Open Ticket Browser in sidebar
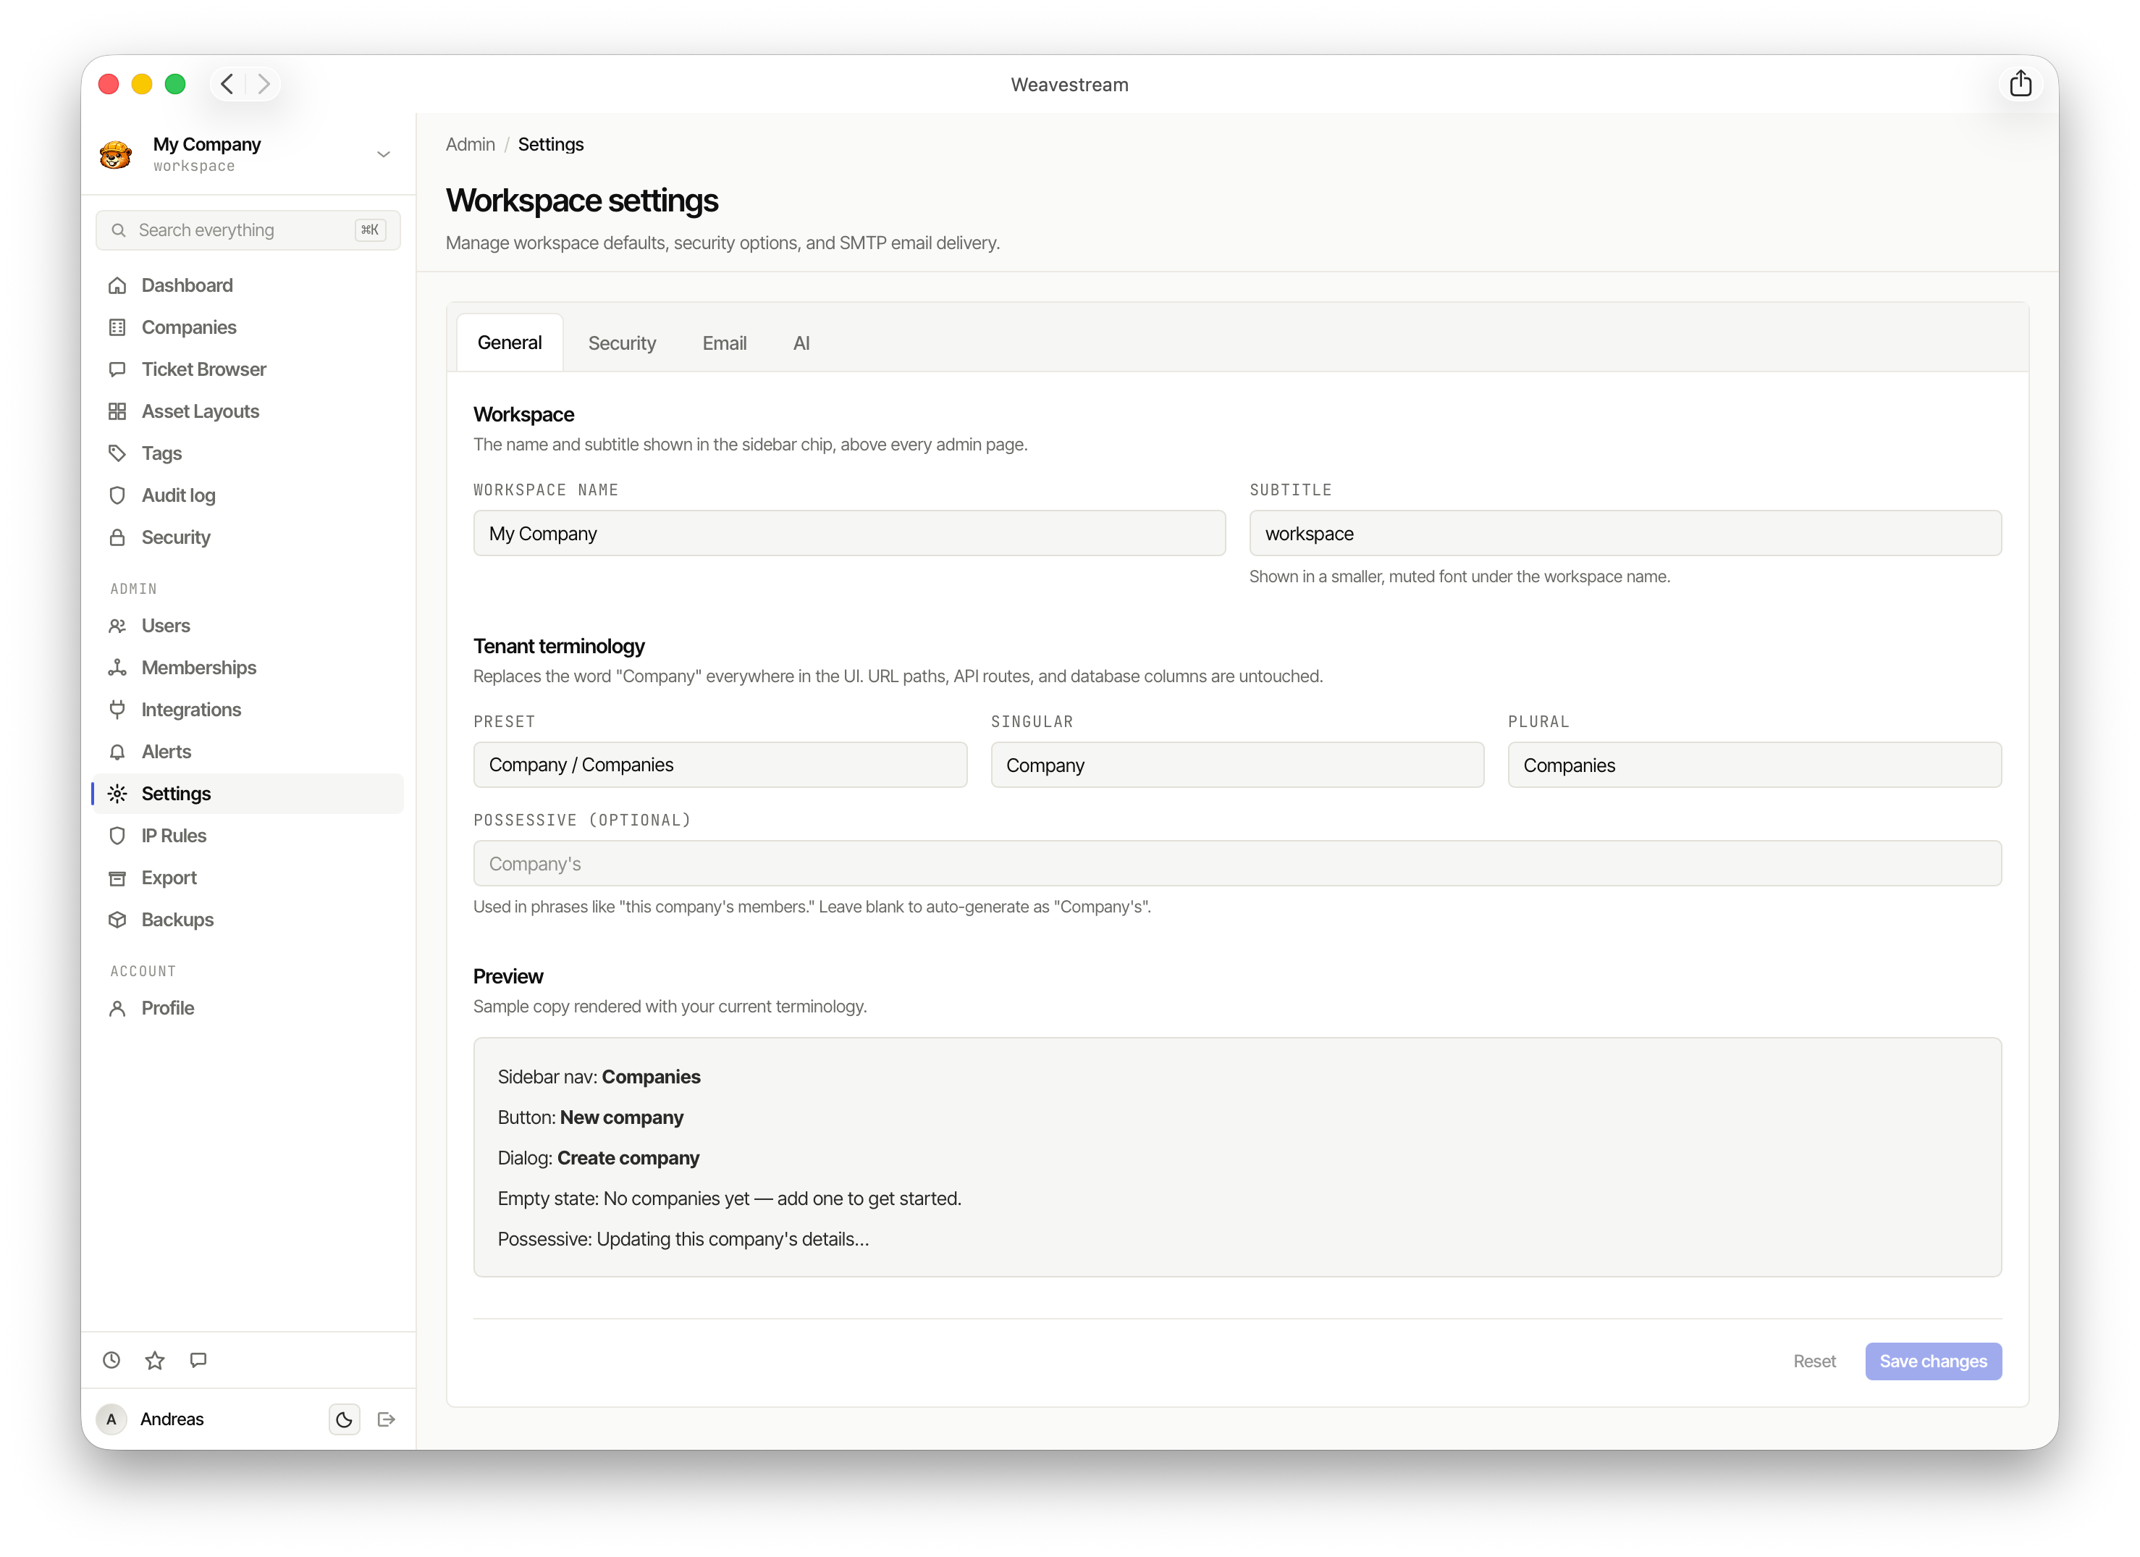2140x1557 pixels. tap(248, 369)
